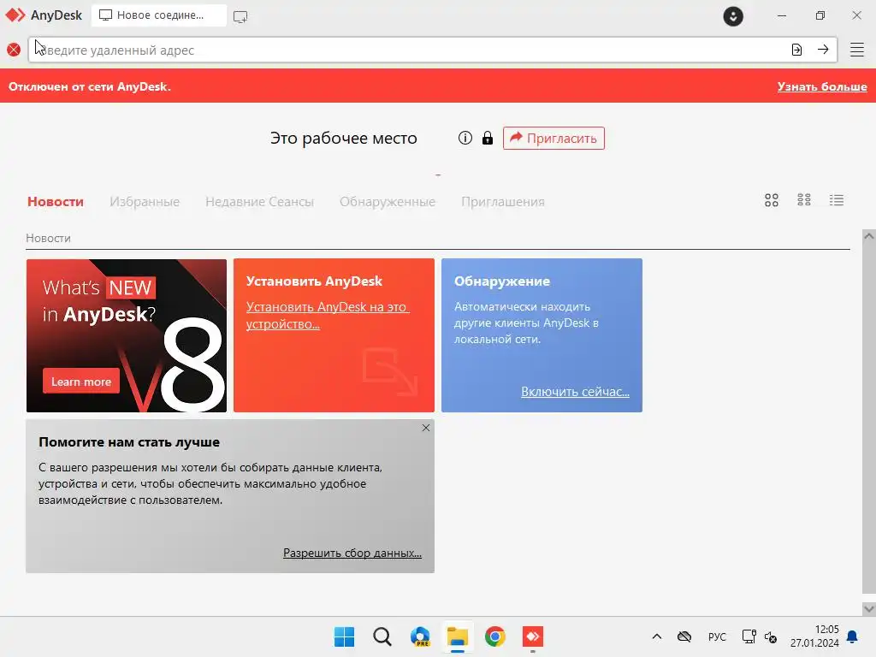Image resolution: width=876 pixels, height=657 pixels.
Task: Click the scrollbar up arrow
Action: pos(869,236)
